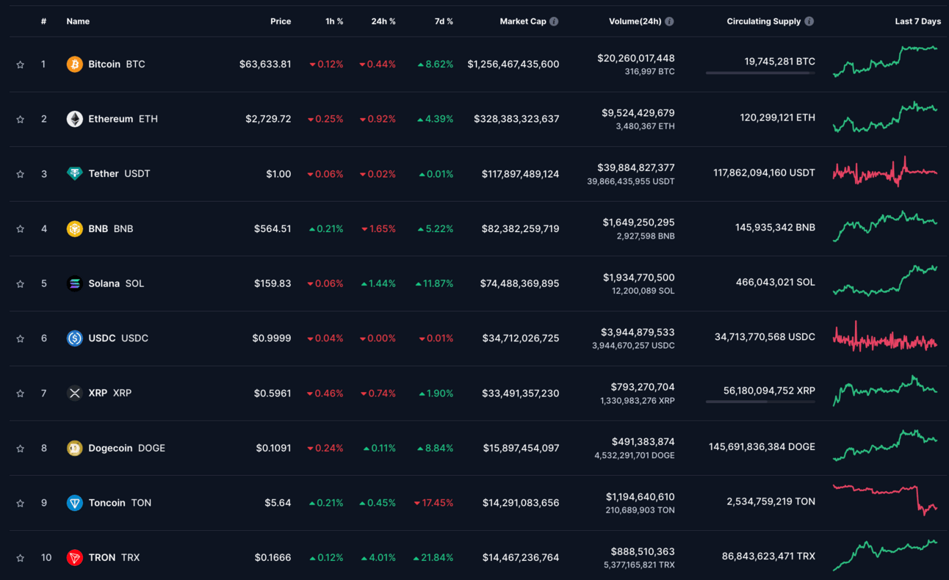The height and width of the screenshot is (580, 949).
Task: Click the orange Bitcoin logo icon
Action: (75, 65)
